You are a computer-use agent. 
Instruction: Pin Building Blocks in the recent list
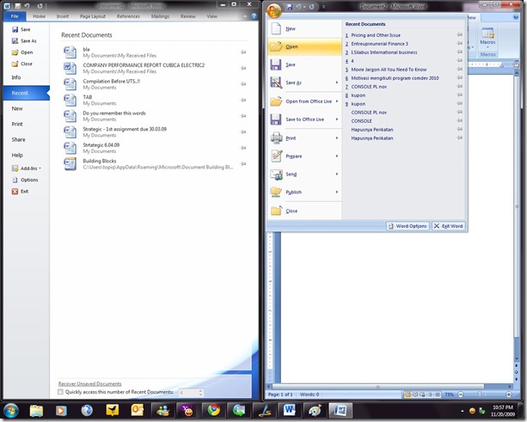pos(243,164)
